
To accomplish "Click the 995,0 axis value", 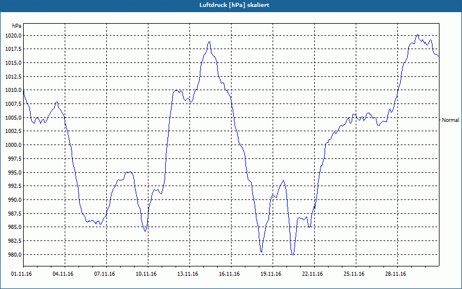I will tap(14, 172).
